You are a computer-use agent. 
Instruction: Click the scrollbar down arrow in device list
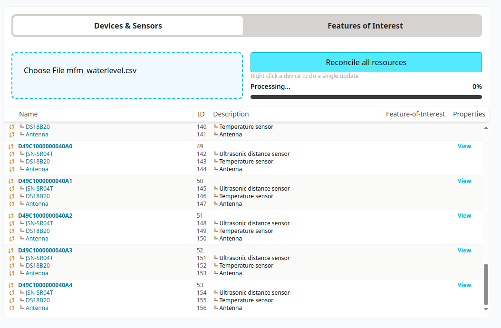486,309
